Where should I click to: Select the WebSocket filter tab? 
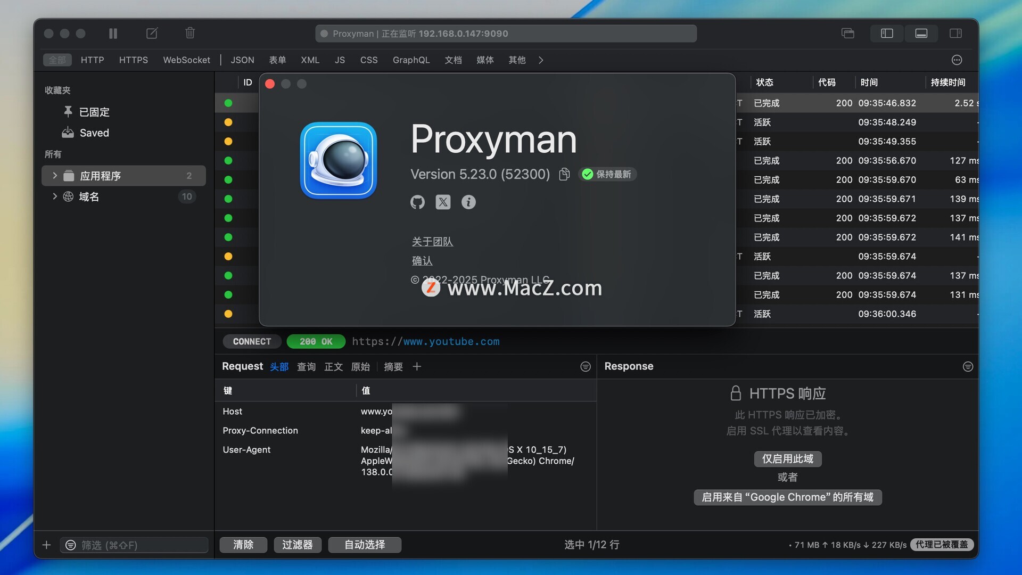tap(186, 60)
